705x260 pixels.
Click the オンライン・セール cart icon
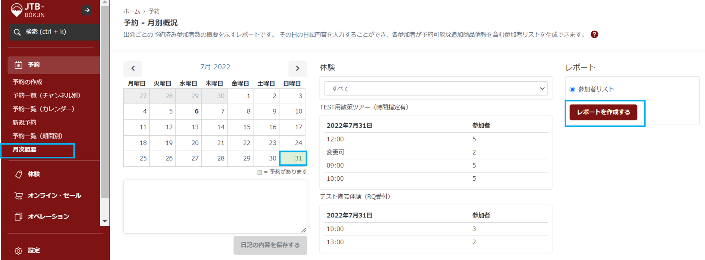[x=18, y=195]
